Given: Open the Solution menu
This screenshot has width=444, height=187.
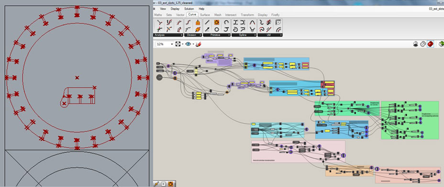Looking at the screenshot, I should click(189, 9).
